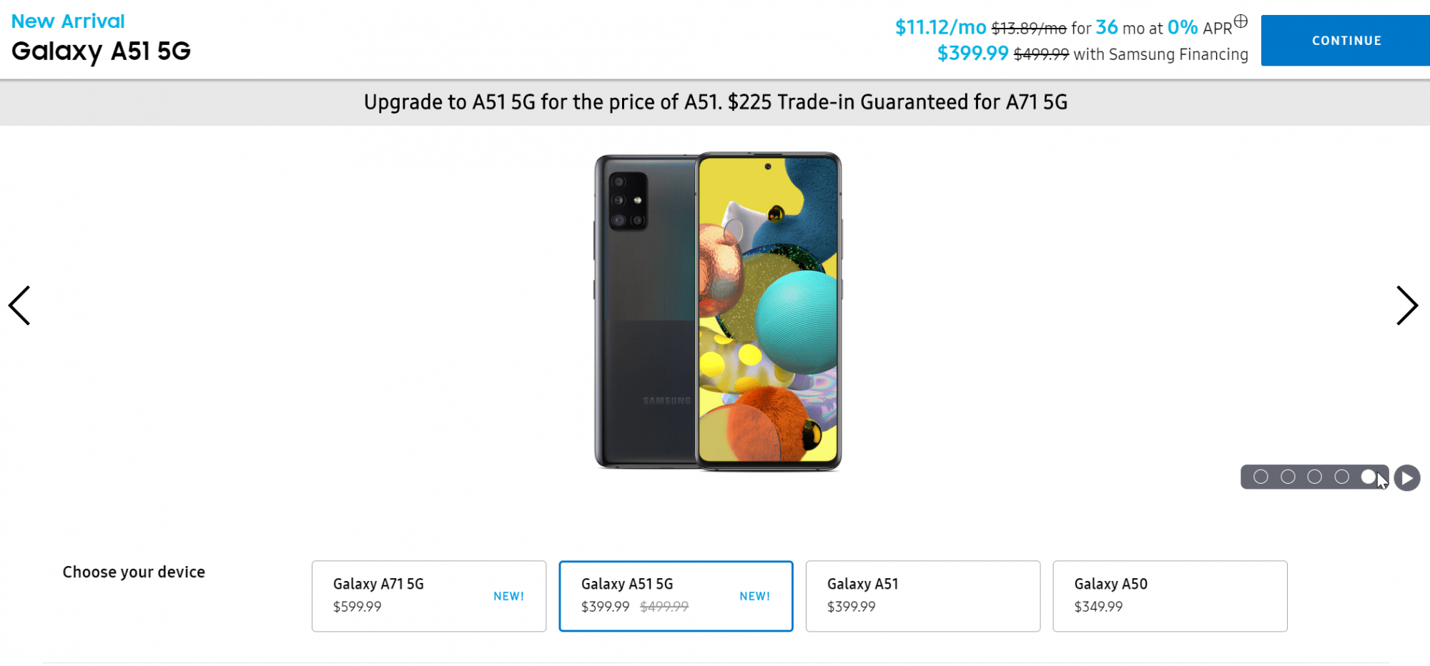
Task: Switch to the third carousel slide dot
Action: 1315,477
